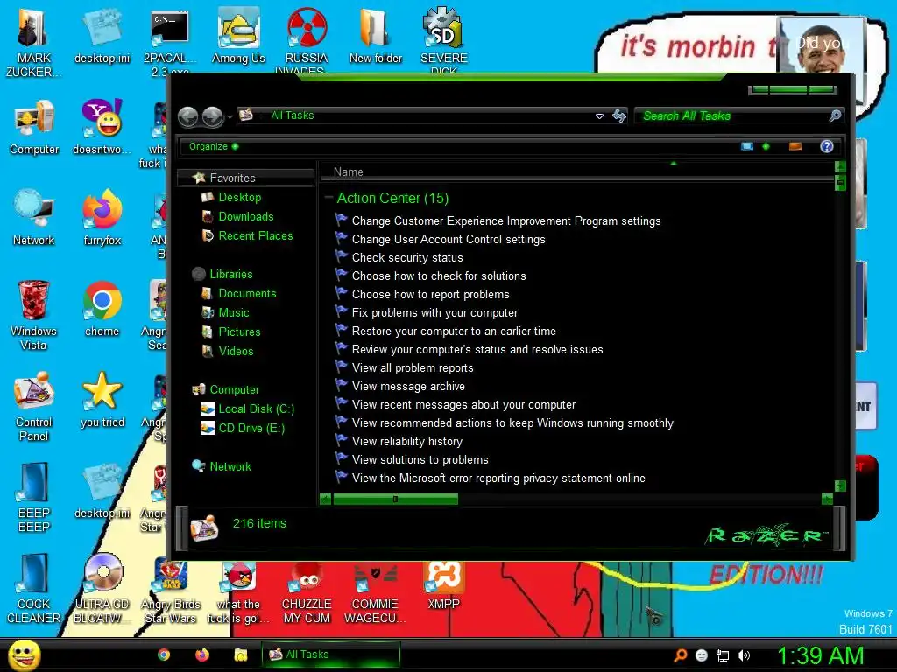Open the recent pages dropdown beside navigation arrows

[230, 117]
